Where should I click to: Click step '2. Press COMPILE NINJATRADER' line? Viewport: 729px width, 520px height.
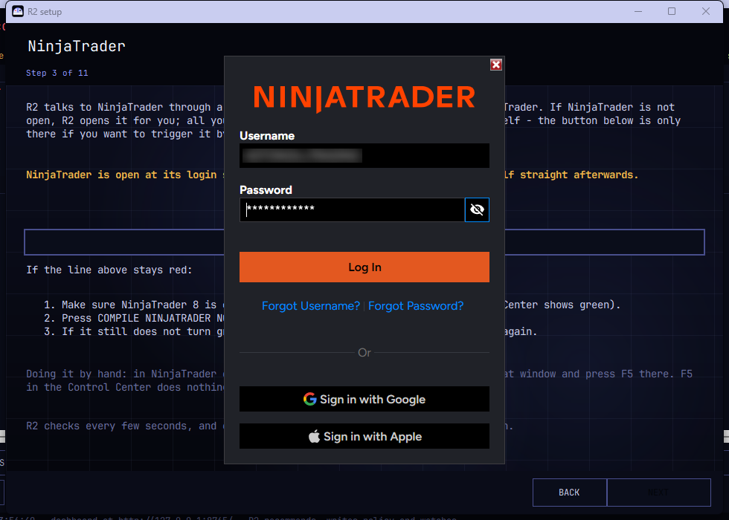[x=134, y=319]
